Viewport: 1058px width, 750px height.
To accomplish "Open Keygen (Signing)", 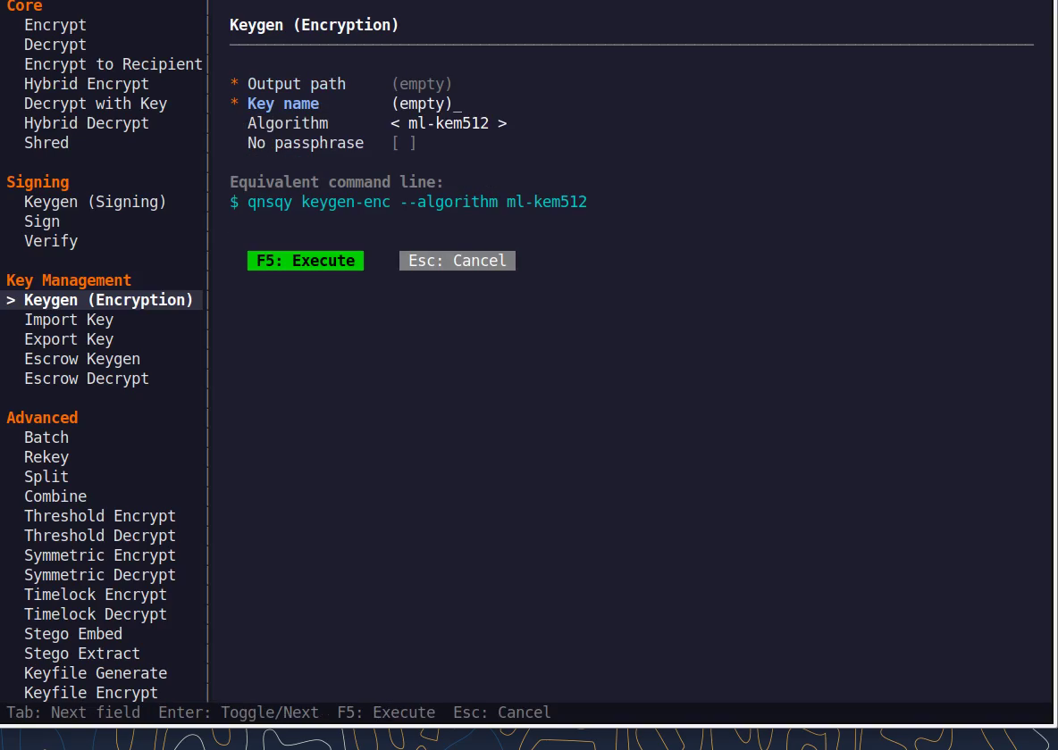I will (x=95, y=202).
